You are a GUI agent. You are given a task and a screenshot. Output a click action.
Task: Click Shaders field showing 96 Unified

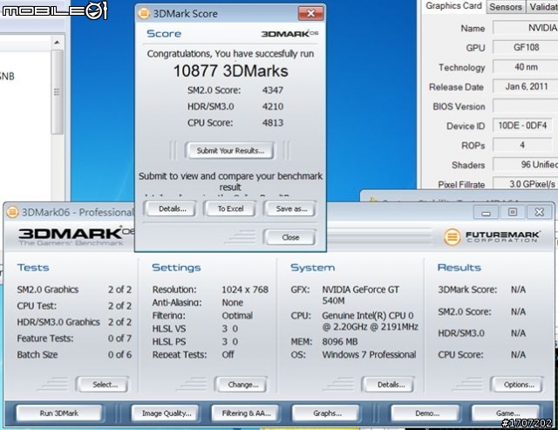[526, 165]
